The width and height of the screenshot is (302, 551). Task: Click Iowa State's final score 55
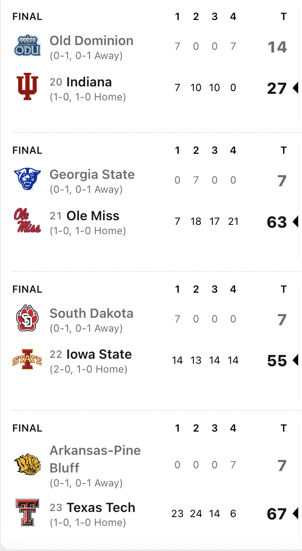[277, 361]
